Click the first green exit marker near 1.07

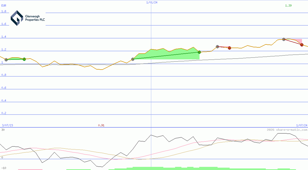click(24, 59)
